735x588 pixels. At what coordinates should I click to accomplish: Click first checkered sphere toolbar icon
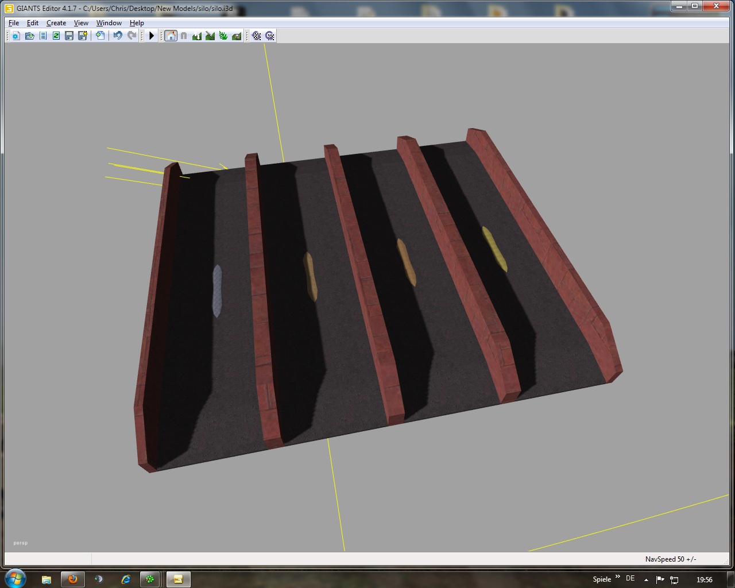tap(257, 36)
